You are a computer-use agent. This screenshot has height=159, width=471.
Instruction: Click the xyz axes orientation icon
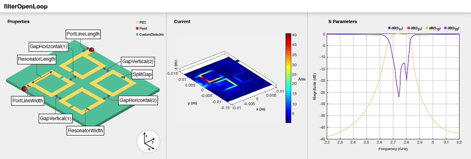148,141
